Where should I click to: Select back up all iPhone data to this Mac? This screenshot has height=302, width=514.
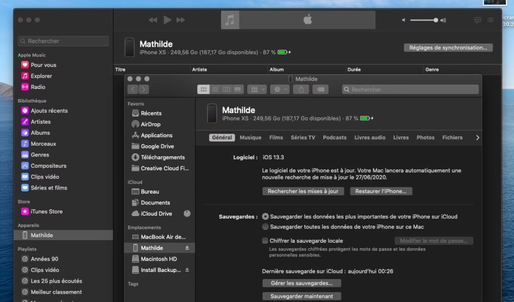[x=266, y=227]
